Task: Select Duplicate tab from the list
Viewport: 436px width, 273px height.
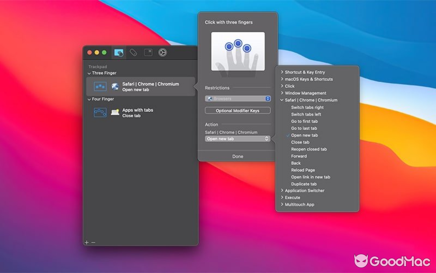Action: (304, 184)
